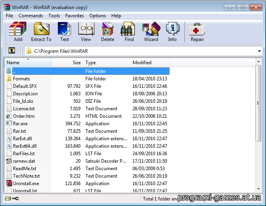Click 'DIZ File' type cell

[x=93, y=101]
